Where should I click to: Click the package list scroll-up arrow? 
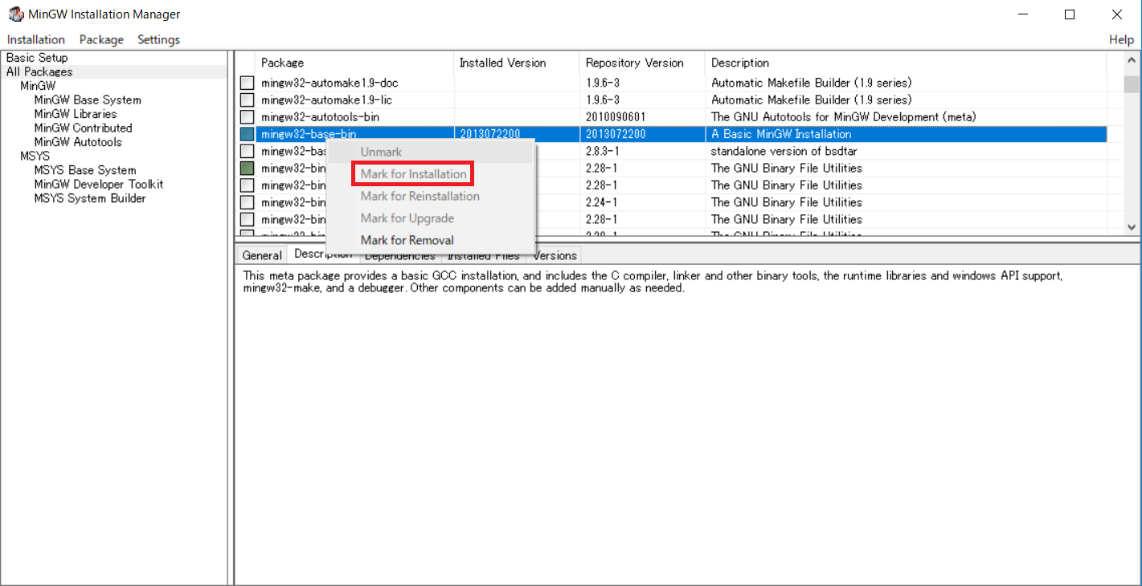point(1132,60)
